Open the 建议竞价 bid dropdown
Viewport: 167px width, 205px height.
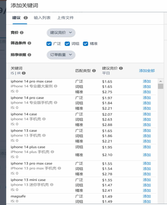pyautogui.click(x=61, y=32)
